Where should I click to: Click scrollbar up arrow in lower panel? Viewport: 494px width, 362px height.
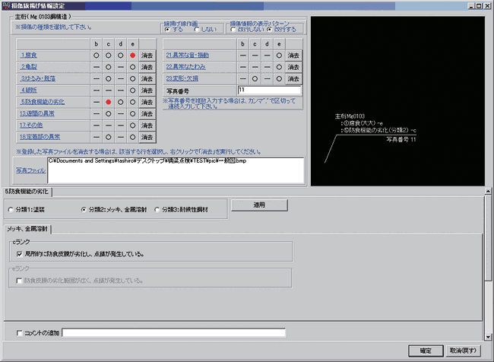(x=488, y=191)
